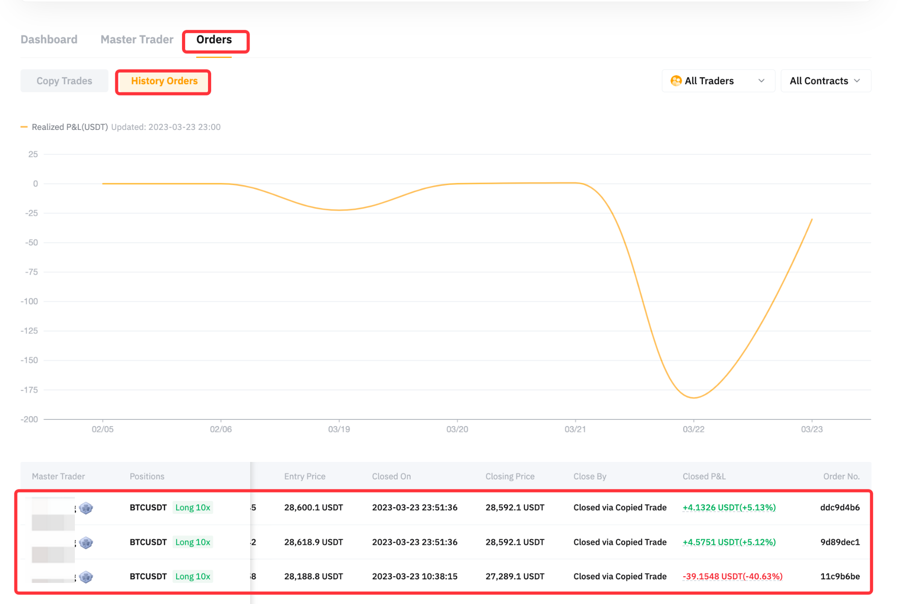Click the -39.1548 USDT closed P&L value
Screen dimensions: 918x604
pos(732,576)
